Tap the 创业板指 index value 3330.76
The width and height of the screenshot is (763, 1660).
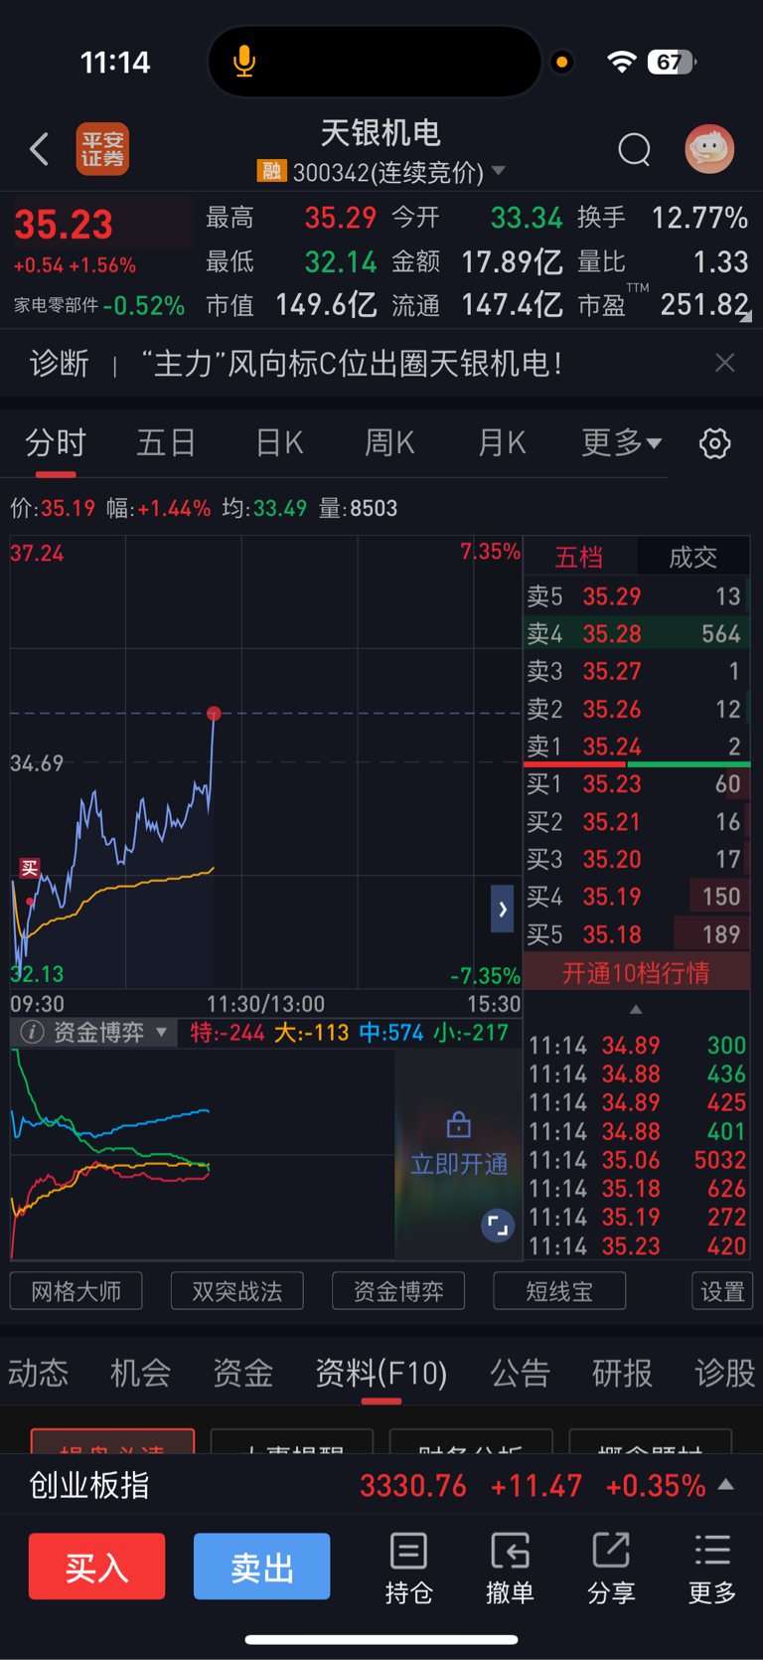(x=412, y=1486)
